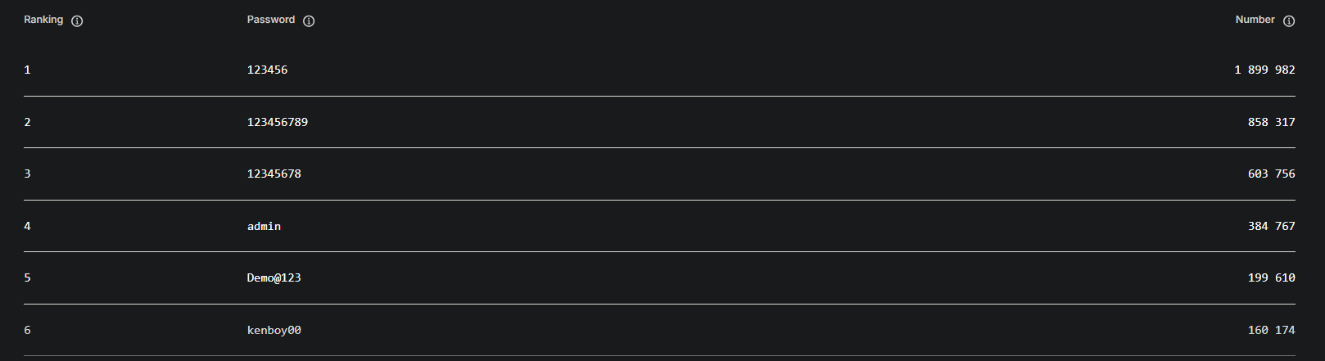Click the admin password entry

pyautogui.click(x=264, y=226)
